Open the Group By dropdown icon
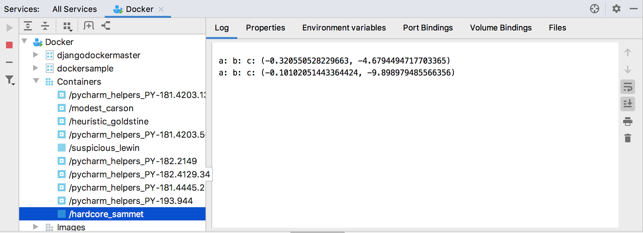 tap(68, 26)
